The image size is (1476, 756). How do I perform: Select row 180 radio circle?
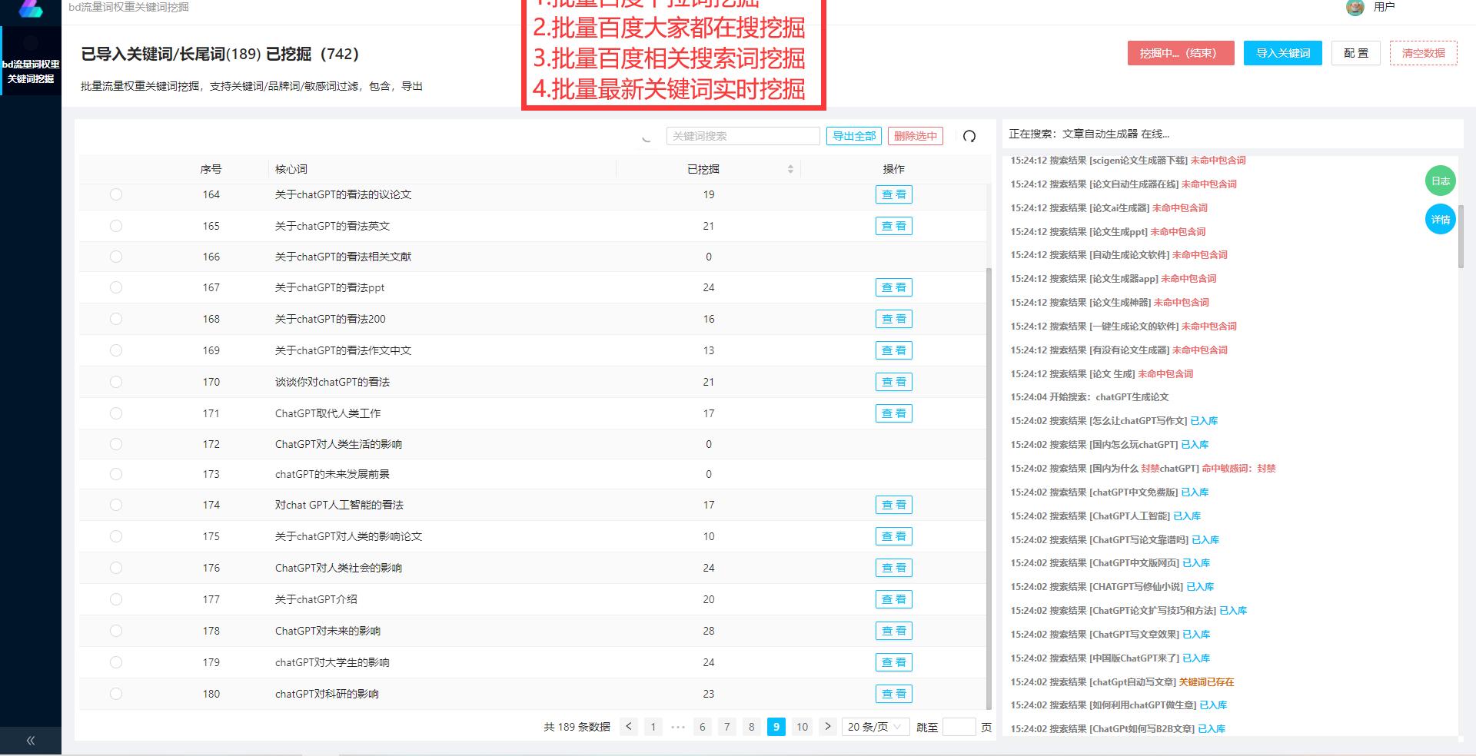(116, 694)
